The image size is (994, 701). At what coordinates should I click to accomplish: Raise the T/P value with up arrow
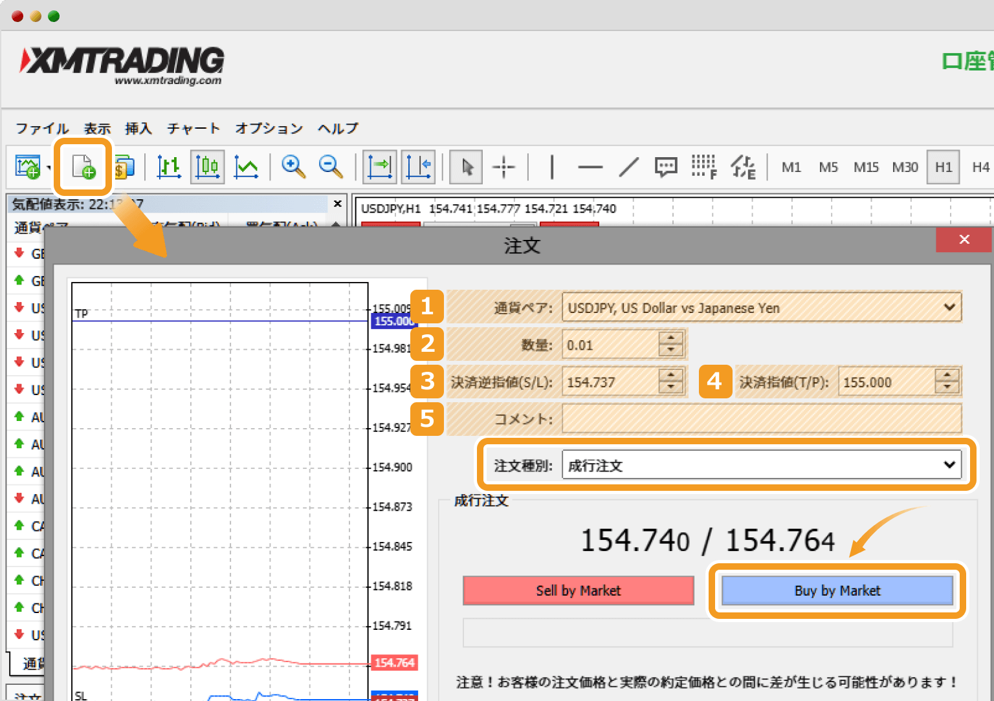947,374
